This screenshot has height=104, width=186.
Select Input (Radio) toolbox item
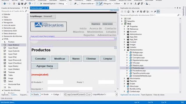pos(14,66)
